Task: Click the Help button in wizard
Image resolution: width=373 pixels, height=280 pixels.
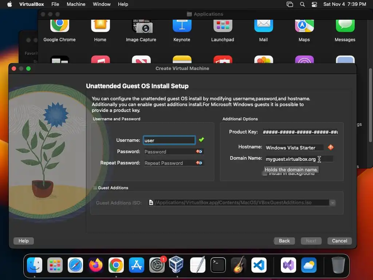Action: tap(24, 241)
